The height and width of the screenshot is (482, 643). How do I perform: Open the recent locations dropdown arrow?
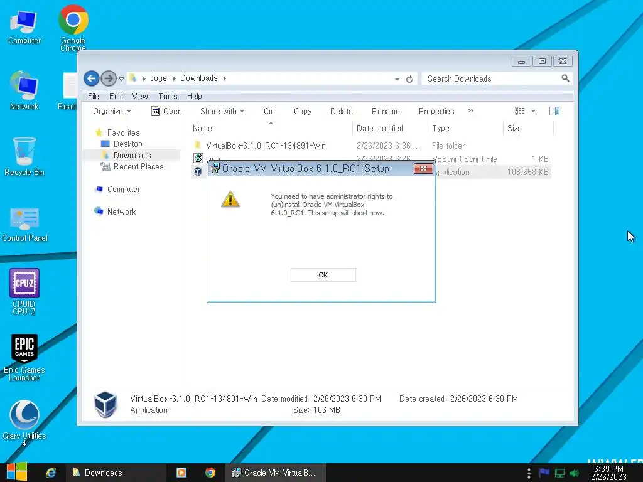click(121, 78)
